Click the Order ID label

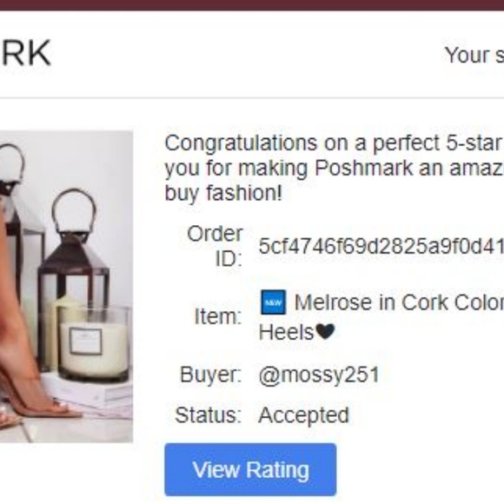(215, 246)
